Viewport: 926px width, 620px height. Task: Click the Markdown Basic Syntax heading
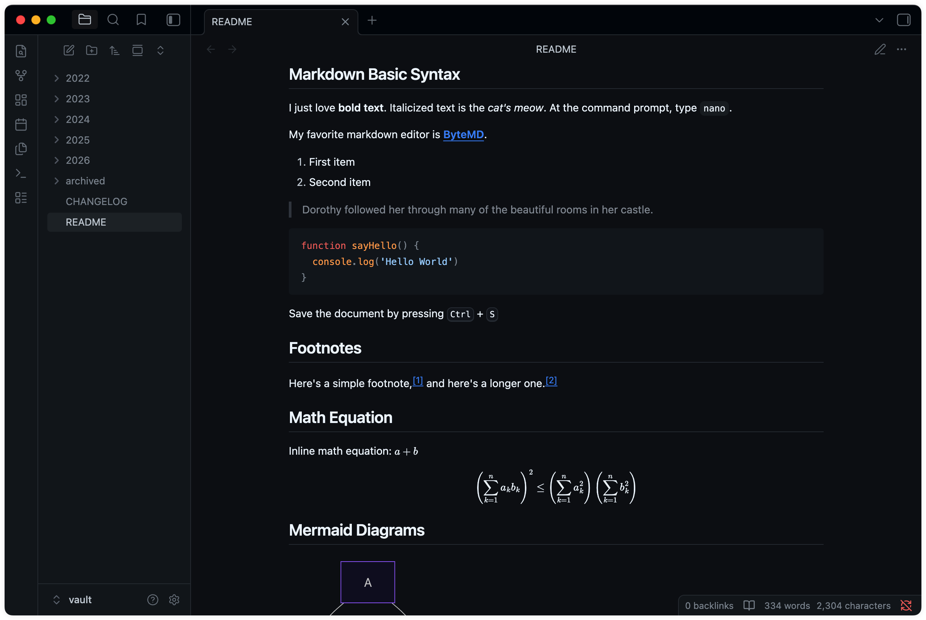(x=374, y=74)
